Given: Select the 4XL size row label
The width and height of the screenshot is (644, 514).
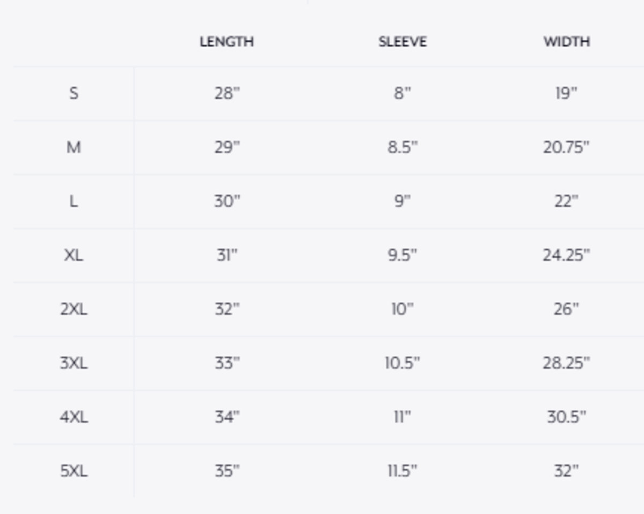Looking at the screenshot, I should tap(74, 417).
